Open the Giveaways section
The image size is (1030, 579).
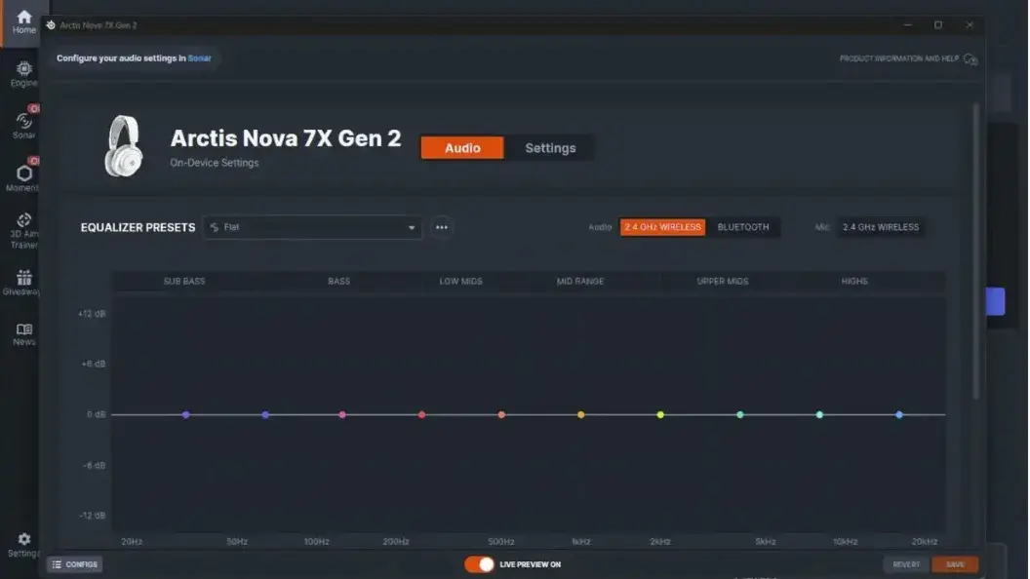[22, 283]
